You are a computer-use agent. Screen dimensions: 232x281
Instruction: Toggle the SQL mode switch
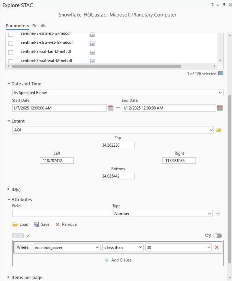click(x=218, y=236)
